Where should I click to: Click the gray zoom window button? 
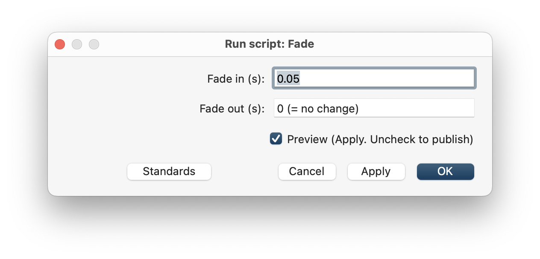[x=94, y=44]
